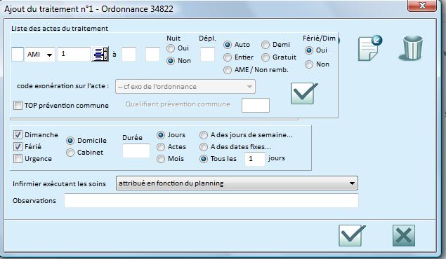
Task: Select AME / Non remb. option
Action: point(228,70)
